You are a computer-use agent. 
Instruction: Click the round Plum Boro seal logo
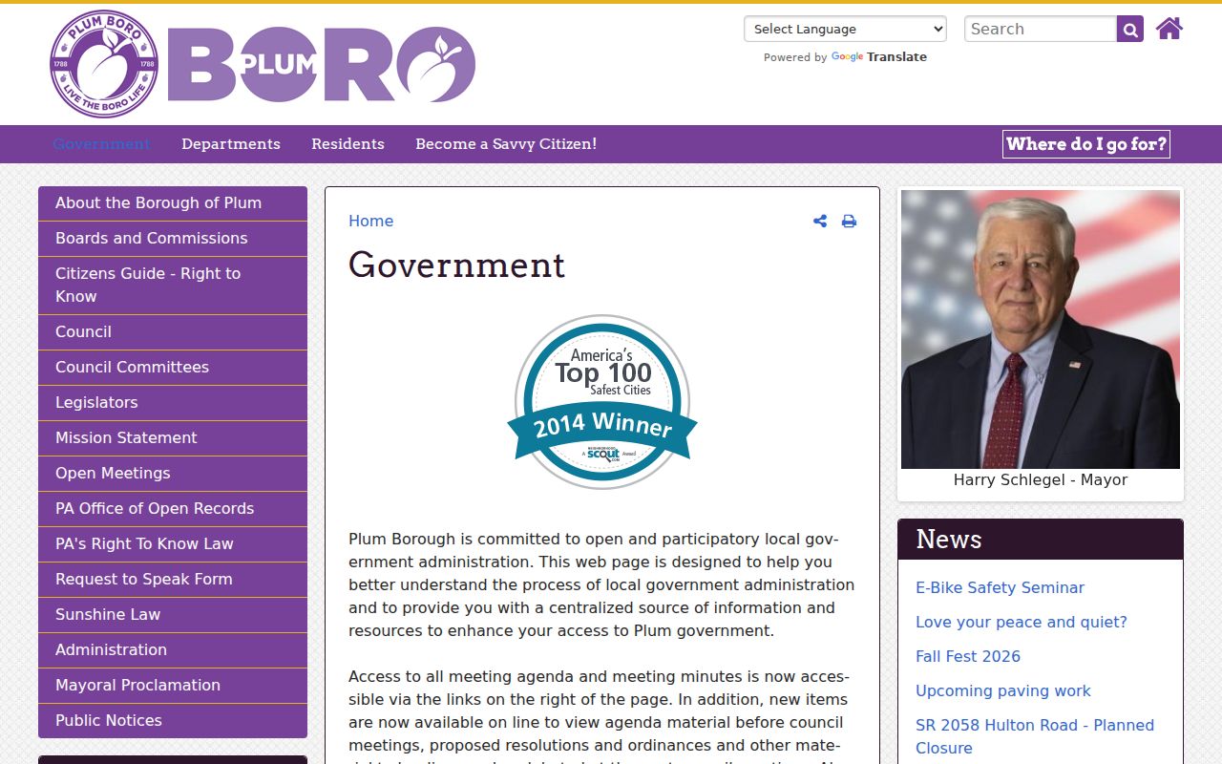[x=104, y=64]
